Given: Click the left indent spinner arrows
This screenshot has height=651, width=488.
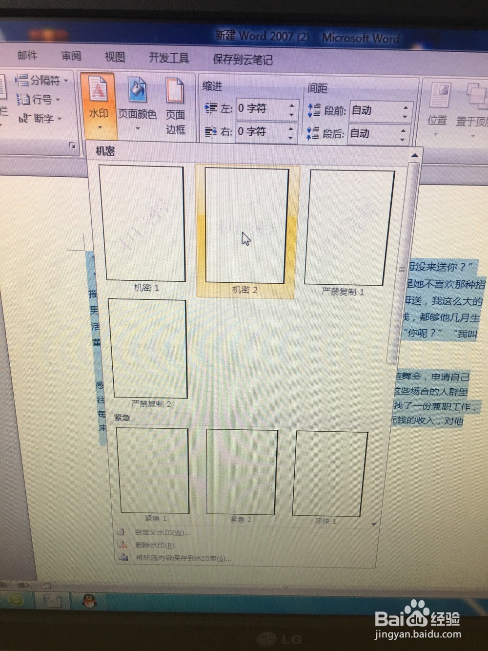Looking at the screenshot, I should (x=292, y=109).
